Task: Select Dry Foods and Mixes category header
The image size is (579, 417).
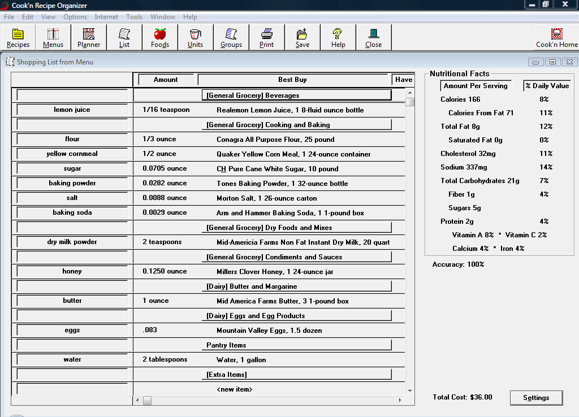Action: (296, 228)
